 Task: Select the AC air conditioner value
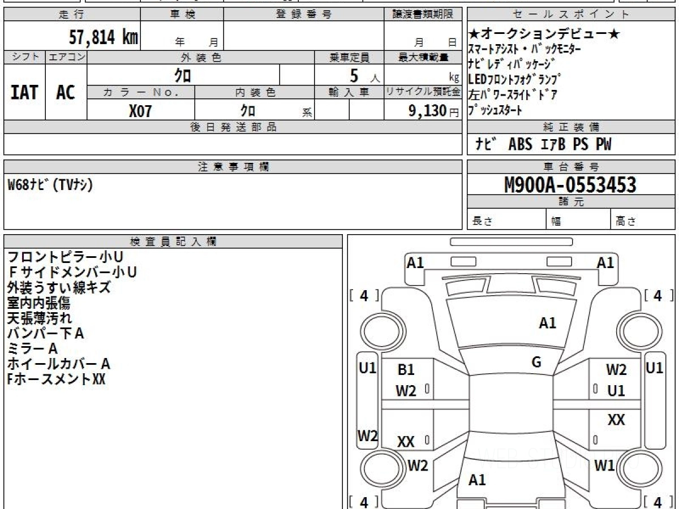point(66,93)
